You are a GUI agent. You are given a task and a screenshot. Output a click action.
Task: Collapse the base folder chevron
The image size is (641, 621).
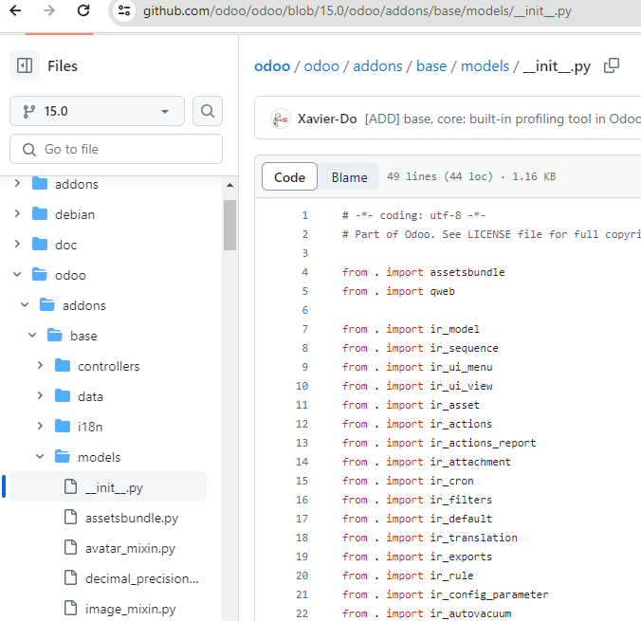click(x=32, y=336)
